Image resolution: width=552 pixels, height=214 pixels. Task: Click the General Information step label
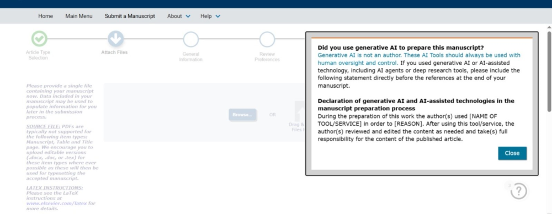coord(191,57)
